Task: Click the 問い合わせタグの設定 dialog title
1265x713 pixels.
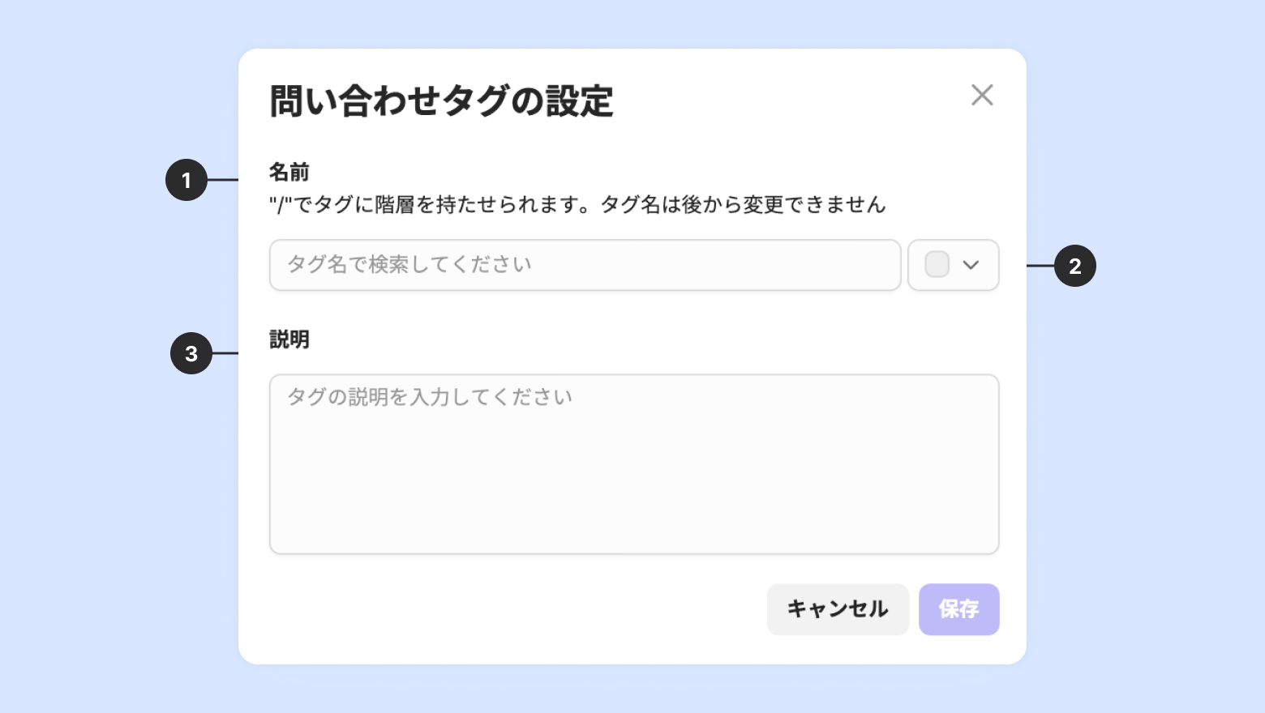Action: [x=441, y=101]
